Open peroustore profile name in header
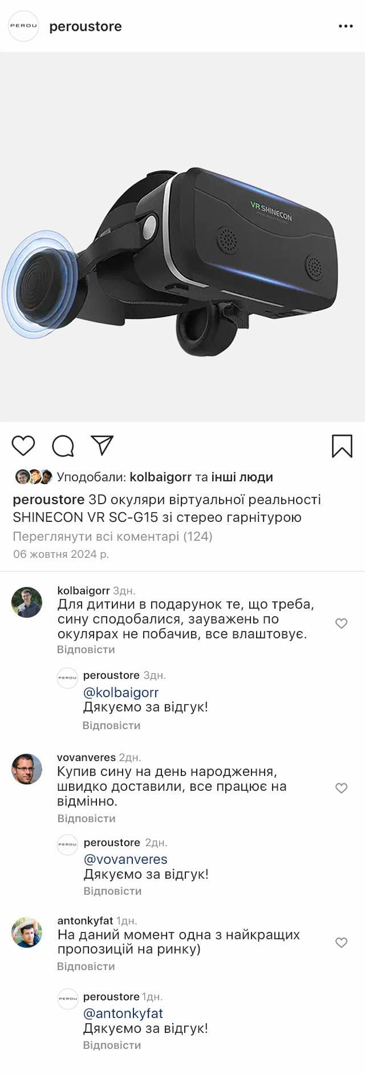The height and width of the screenshot is (1074, 365). pos(86,27)
